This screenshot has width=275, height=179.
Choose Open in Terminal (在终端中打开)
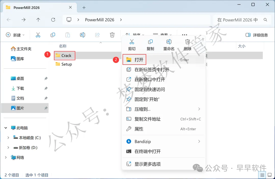[163, 151]
